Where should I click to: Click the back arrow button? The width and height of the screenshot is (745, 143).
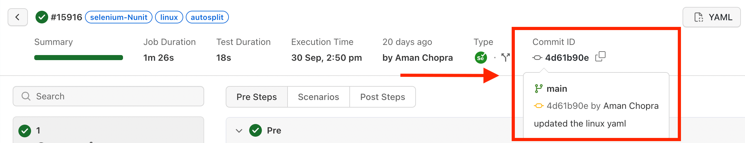[18, 17]
